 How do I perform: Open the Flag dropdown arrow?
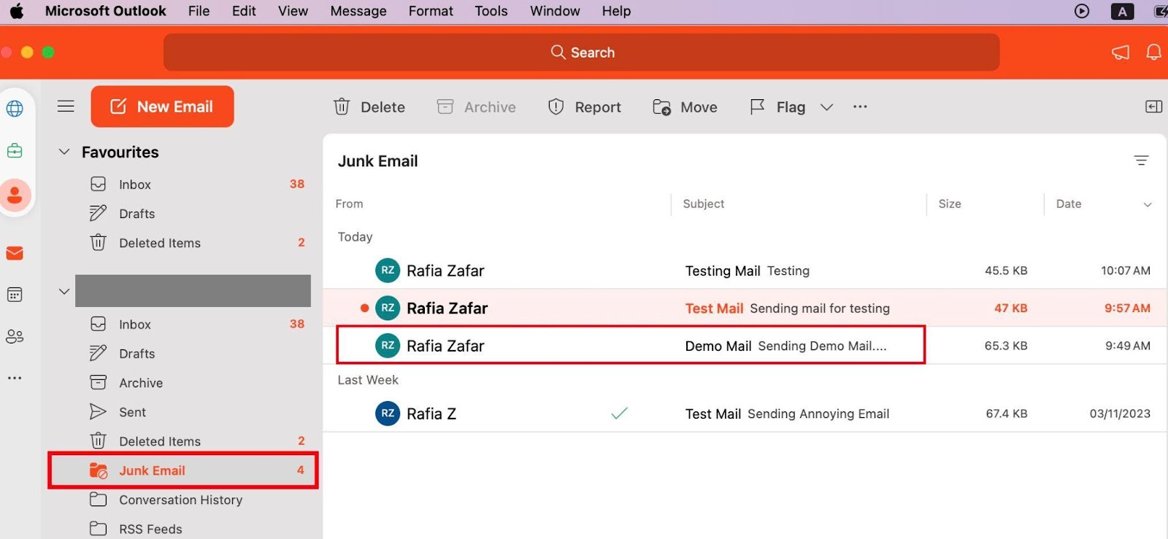tap(826, 107)
